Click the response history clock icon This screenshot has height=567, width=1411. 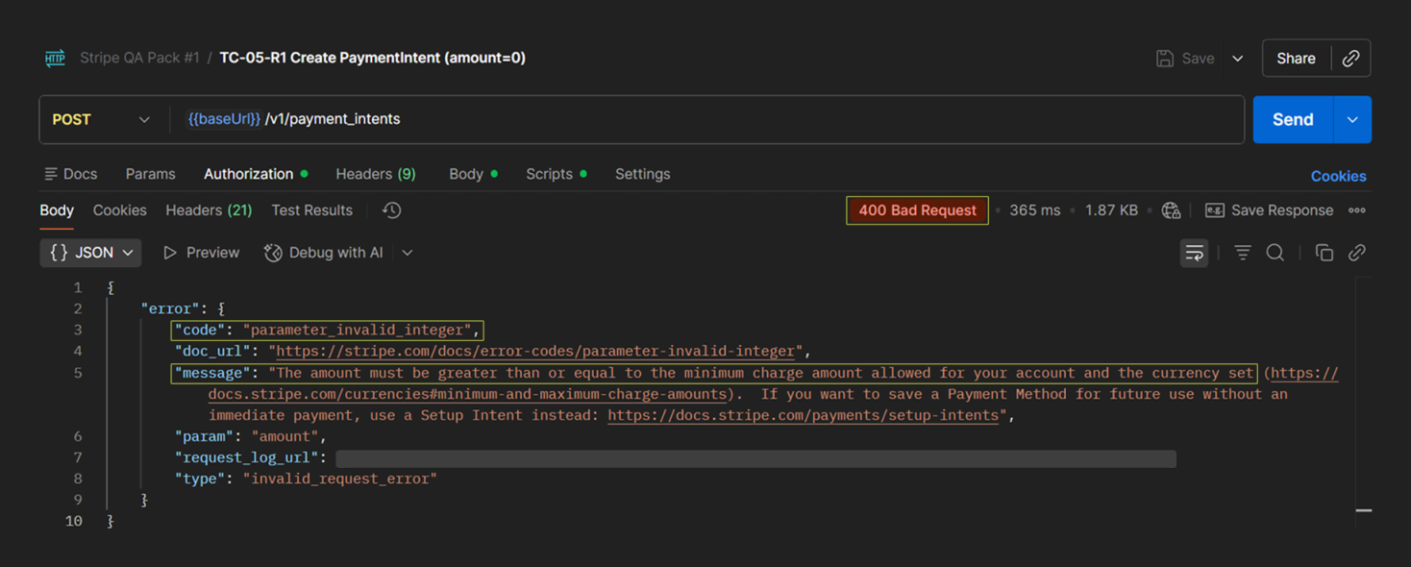(391, 210)
